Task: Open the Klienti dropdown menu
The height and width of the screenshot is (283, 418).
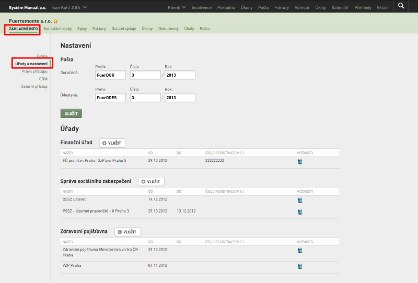Action: click(x=177, y=7)
